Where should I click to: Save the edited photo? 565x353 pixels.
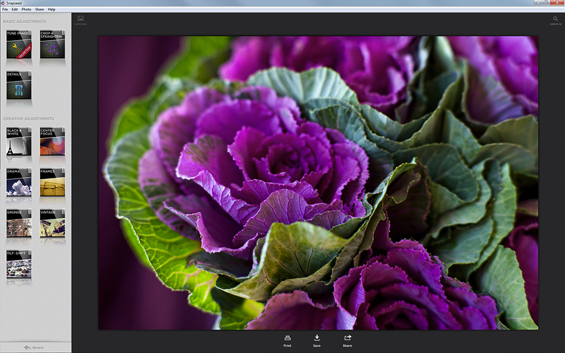click(x=317, y=341)
